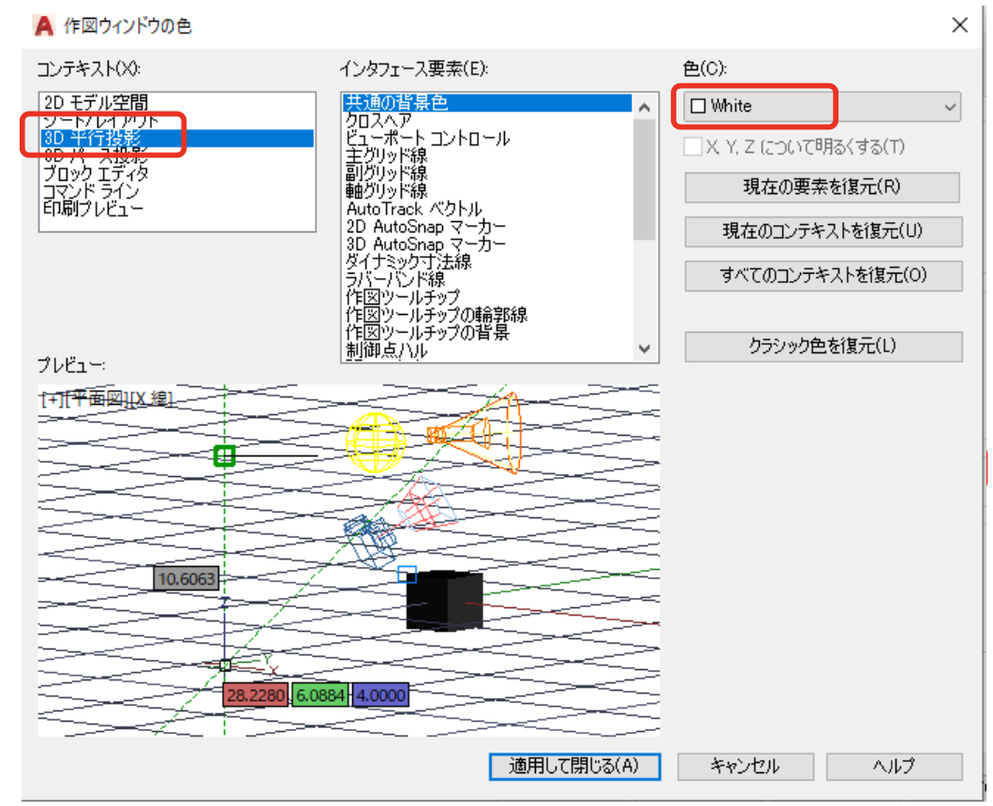993x806 pixels.
Task: Select クロスヘア interface element
Action: [x=487, y=120]
